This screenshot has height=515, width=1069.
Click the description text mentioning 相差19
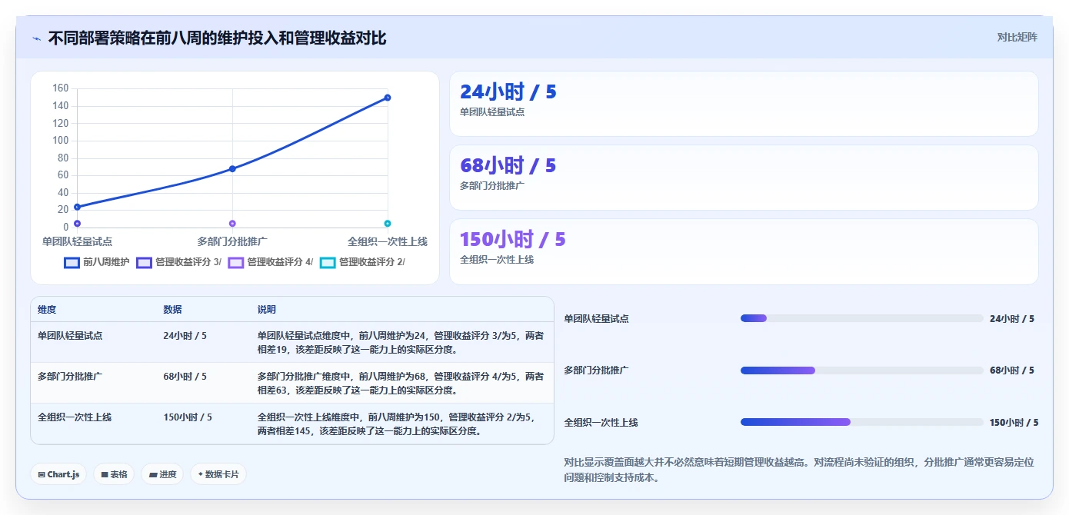pos(401,342)
